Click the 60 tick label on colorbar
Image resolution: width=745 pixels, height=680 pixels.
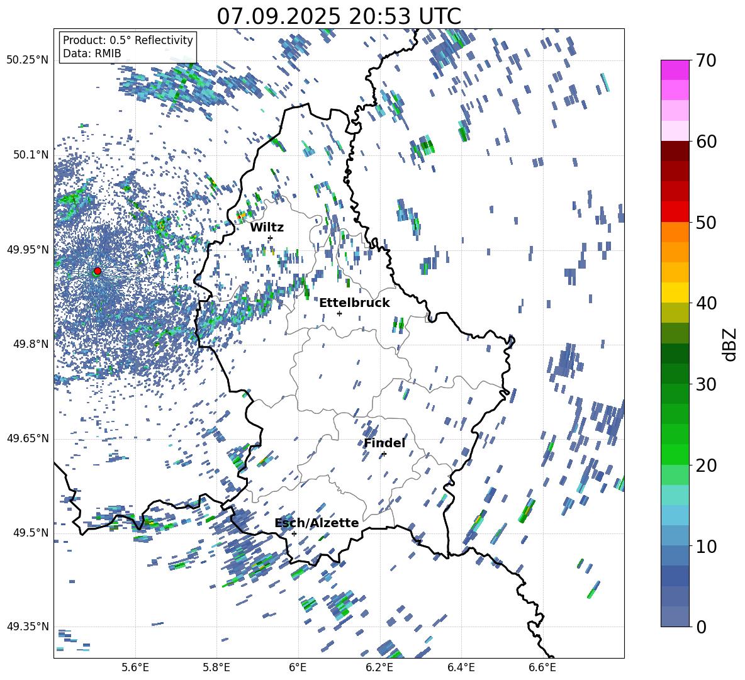705,142
